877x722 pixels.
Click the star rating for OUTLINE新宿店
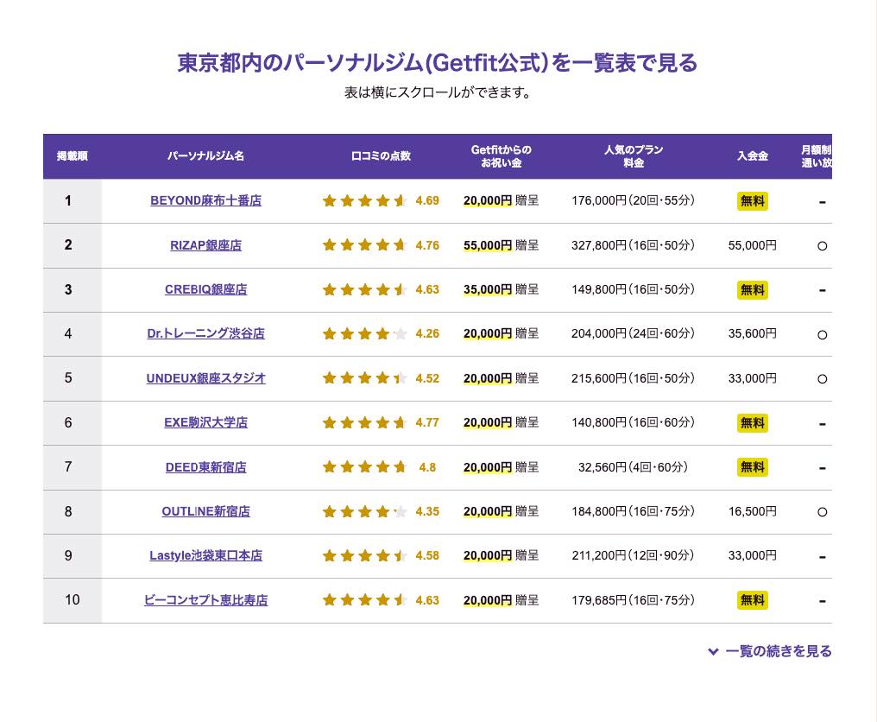(364, 511)
